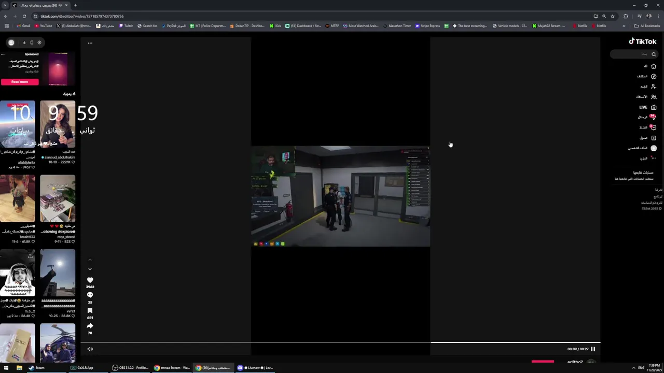The width and height of the screenshot is (664, 373).
Task: Open the Chrome three-dot menu
Action: [x=658, y=16]
